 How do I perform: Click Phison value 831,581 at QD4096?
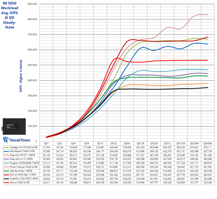[x=208, y=167]
